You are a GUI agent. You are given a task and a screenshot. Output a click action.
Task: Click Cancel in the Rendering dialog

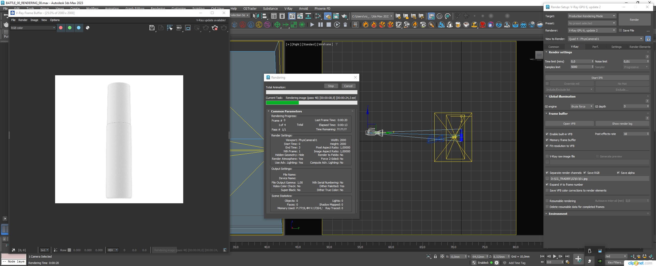point(348,86)
